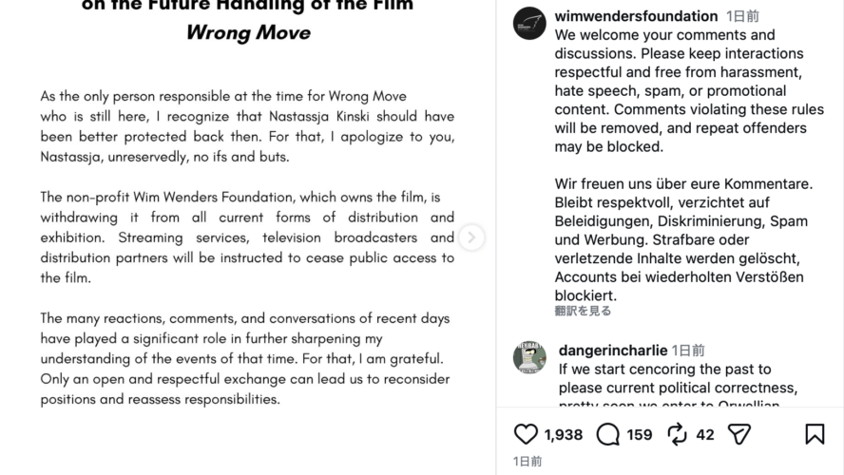Save the post with the bookmark icon

pos(815,434)
